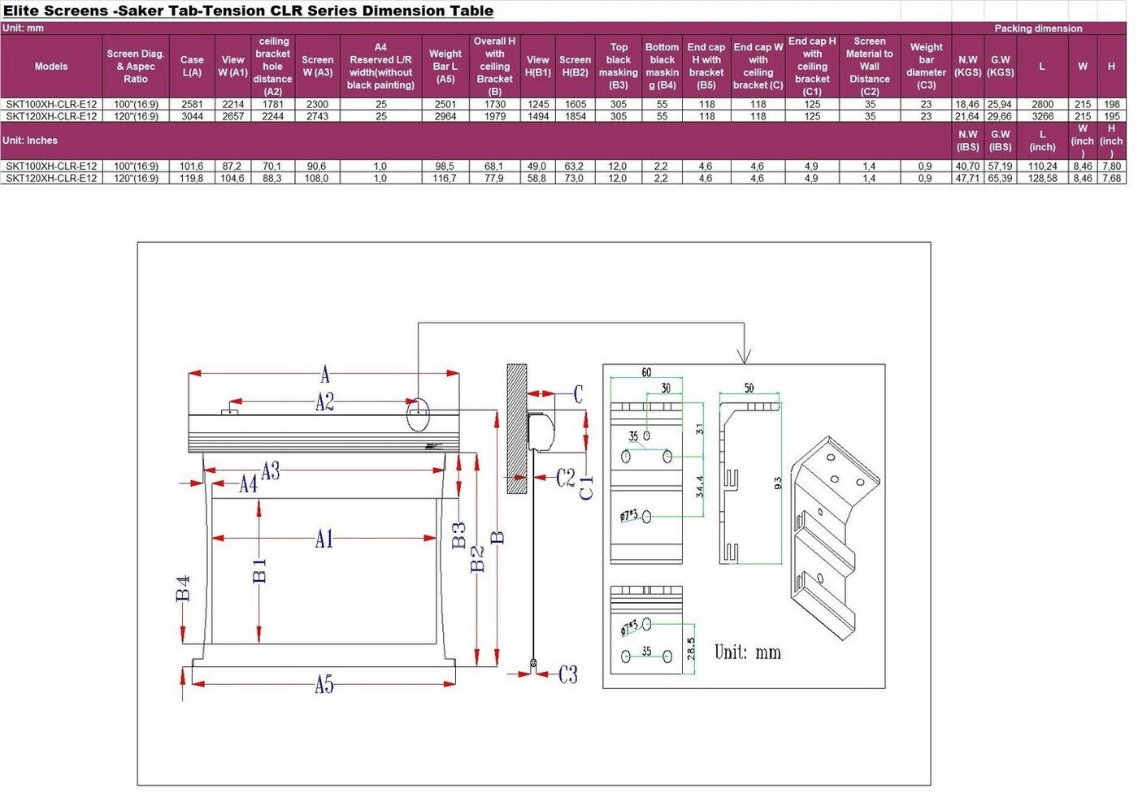Click the title 'Elite Screens -Saker Tab-Tension CLR Series Dimension Table'
Viewport: 1138px width, 793px height.
pos(248,11)
